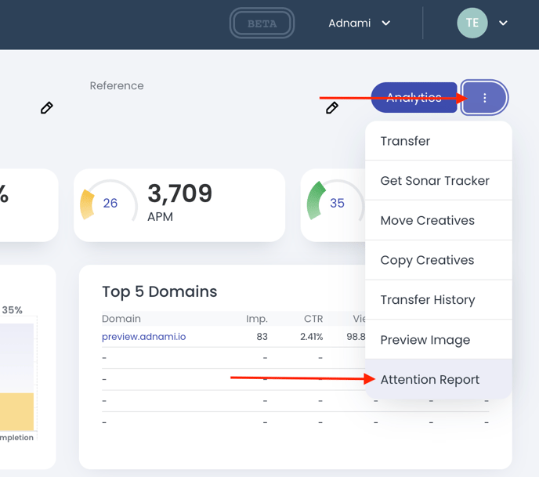Select Move Creatives option

point(439,220)
